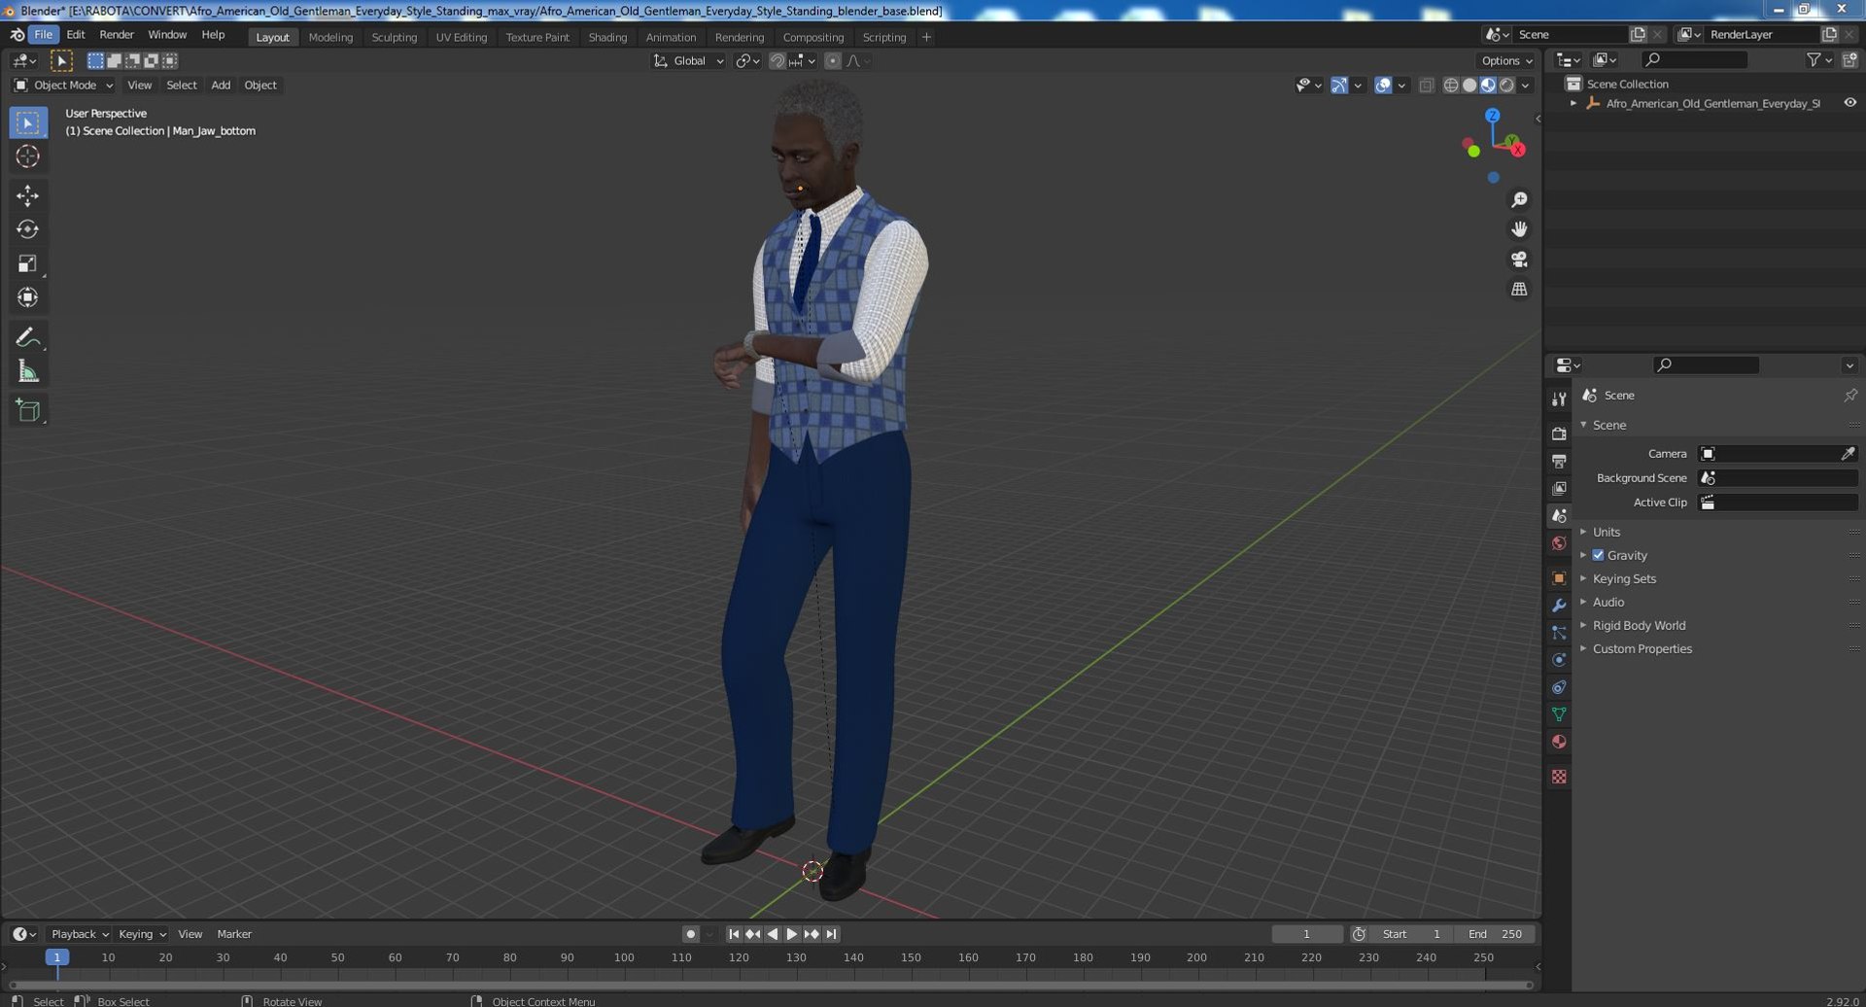Toggle camera view icon

coord(1519,260)
